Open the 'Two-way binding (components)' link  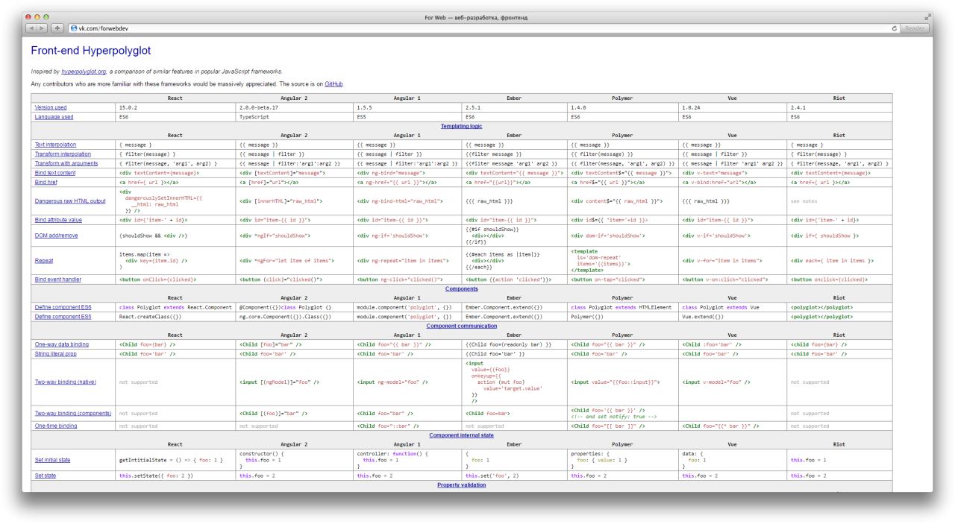coord(73,413)
